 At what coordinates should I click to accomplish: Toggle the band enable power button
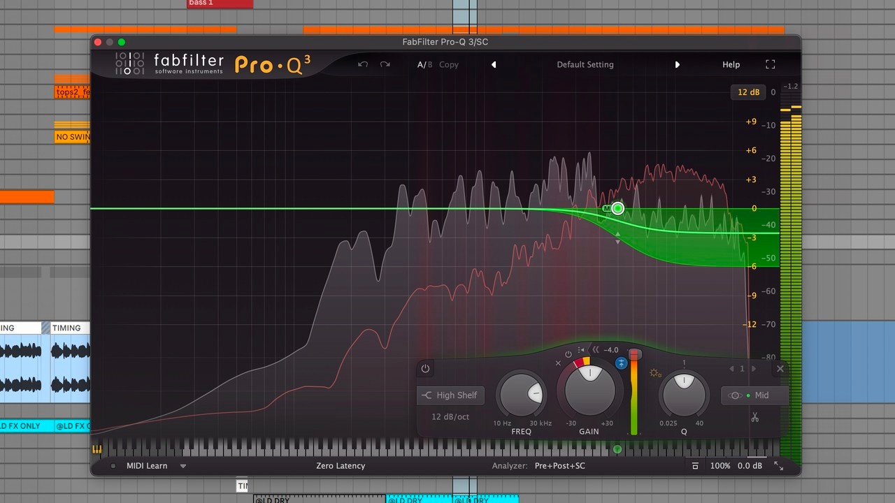coord(425,368)
